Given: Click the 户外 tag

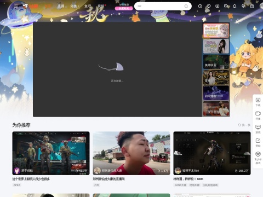Looking at the screenshot, I should click(x=96, y=185).
